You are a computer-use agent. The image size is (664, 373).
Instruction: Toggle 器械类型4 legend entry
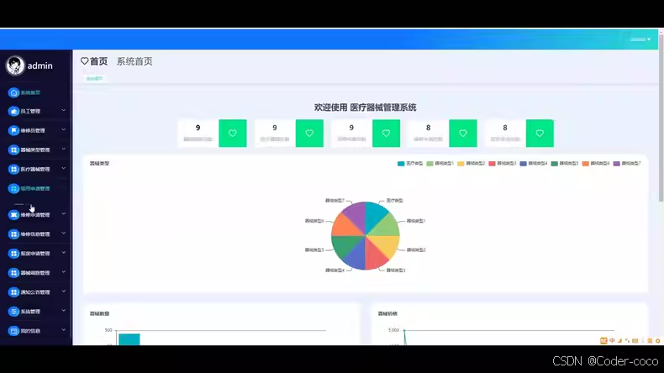pos(534,164)
